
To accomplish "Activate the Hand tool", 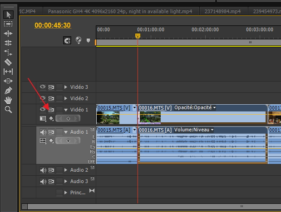I will point(8,100).
